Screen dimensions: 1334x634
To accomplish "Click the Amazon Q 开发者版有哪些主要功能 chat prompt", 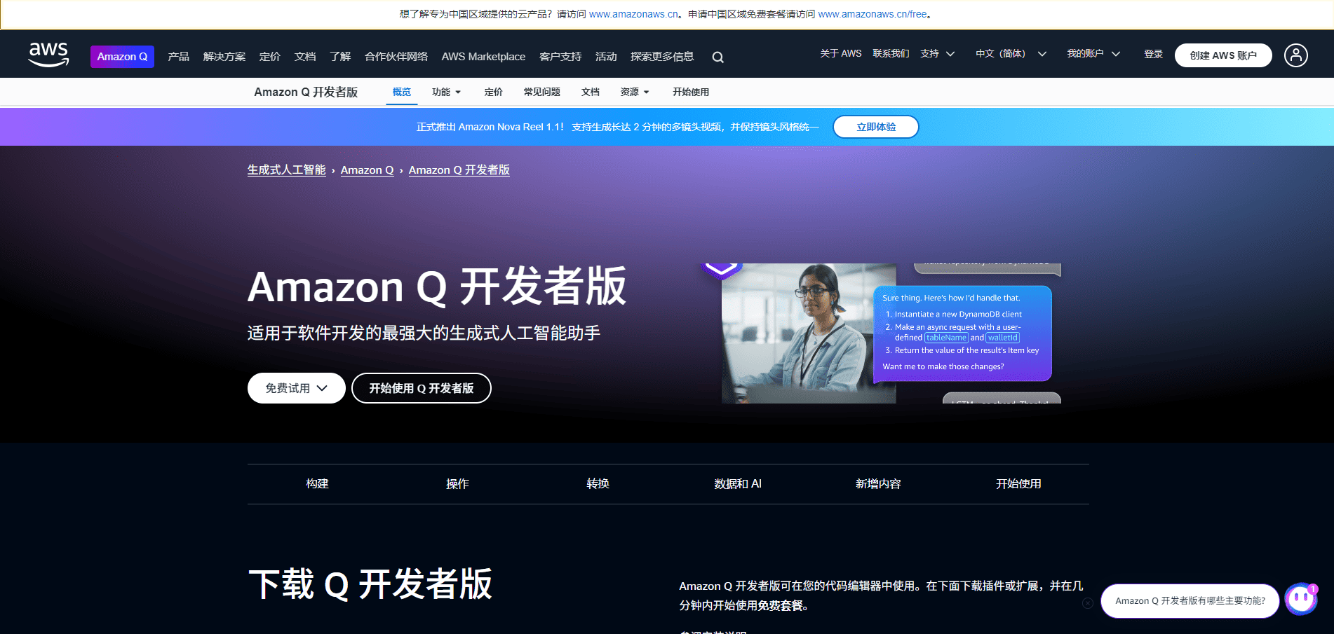I will tap(1190, 601).
